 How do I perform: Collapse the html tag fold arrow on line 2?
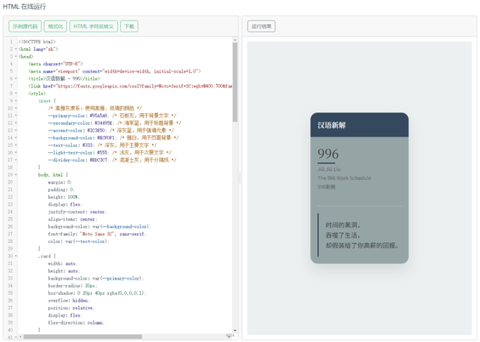[16, 49]
